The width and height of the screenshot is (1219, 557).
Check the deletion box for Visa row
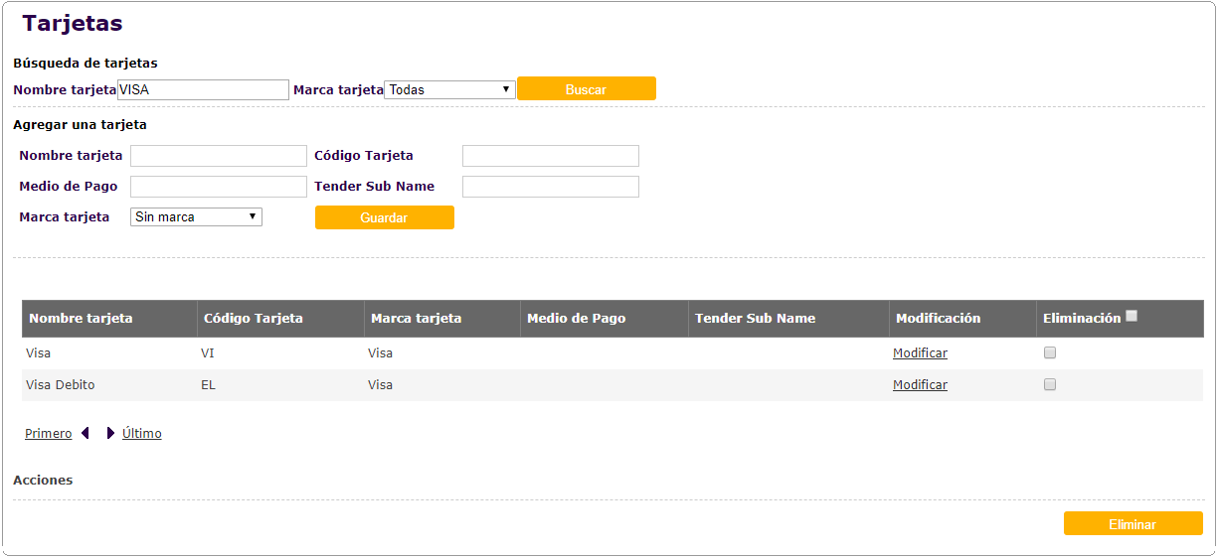coord(1050,352)
